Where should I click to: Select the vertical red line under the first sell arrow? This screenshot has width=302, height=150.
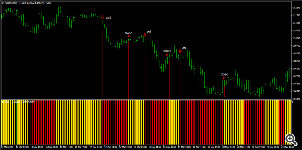103,63
